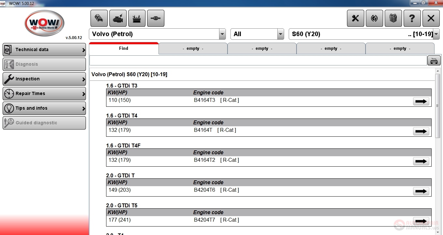Click the Volvo (Petrol) S60 (Y20) [10-19] heading
Screen dimensions: 443x235
pos(129,75)
